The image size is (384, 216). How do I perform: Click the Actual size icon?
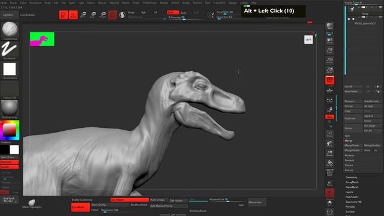(329, 60)
